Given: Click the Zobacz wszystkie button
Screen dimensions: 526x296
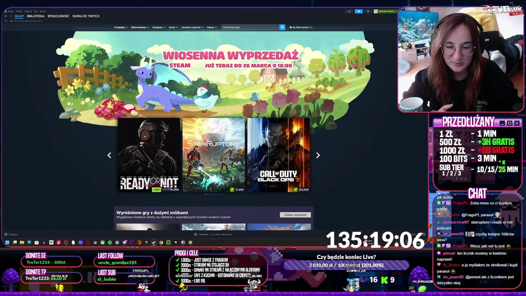Looking at the screenshot, I should 295,215.
